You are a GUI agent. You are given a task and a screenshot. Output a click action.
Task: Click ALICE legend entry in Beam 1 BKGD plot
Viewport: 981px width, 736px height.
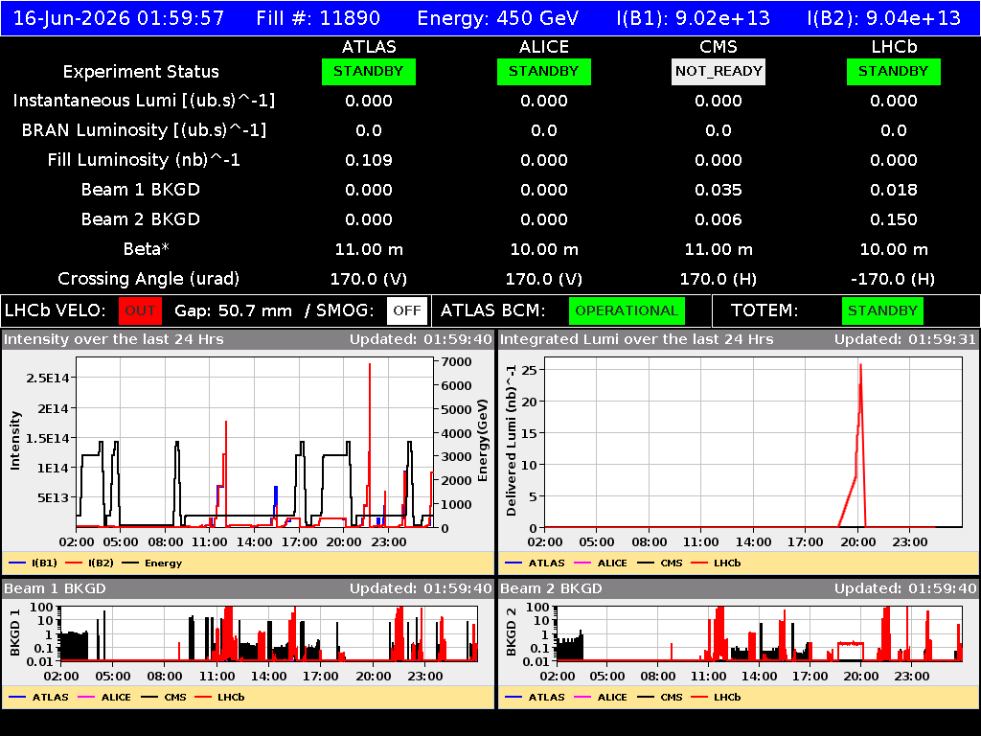[x=104, y=698]
